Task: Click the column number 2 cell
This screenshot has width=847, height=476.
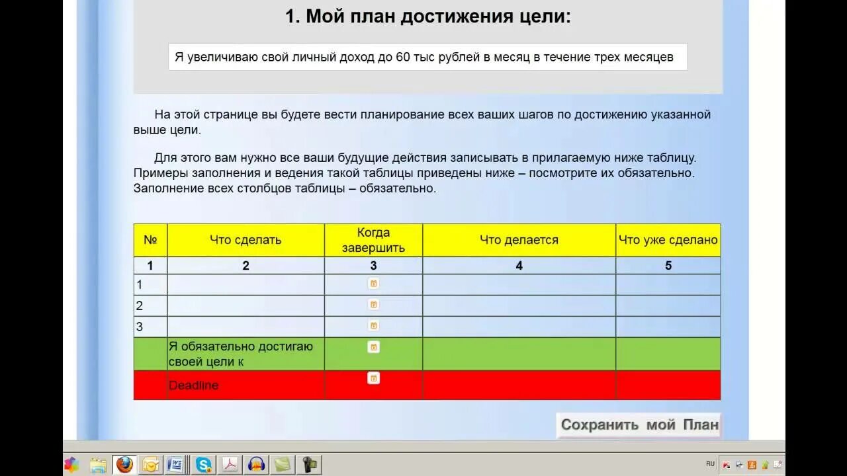Action: point(245,266)
